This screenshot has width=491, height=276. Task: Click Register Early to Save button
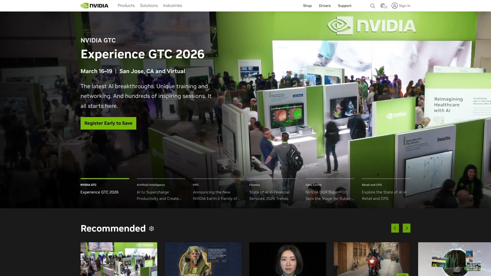point(108,123)
